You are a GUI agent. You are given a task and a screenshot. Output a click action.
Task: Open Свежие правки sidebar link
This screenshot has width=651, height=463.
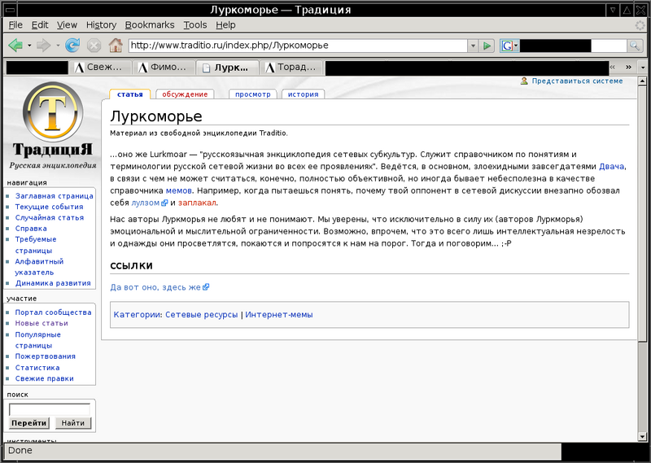(45, 378)
